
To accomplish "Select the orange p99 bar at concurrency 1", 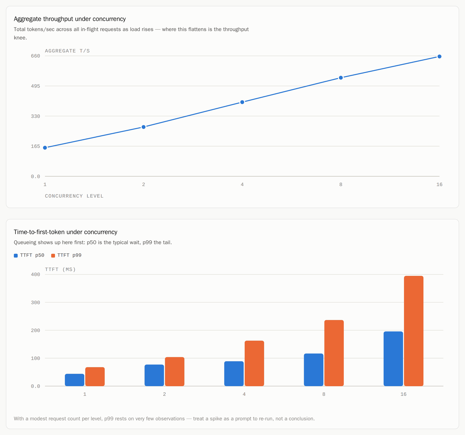I will (95, 377).
